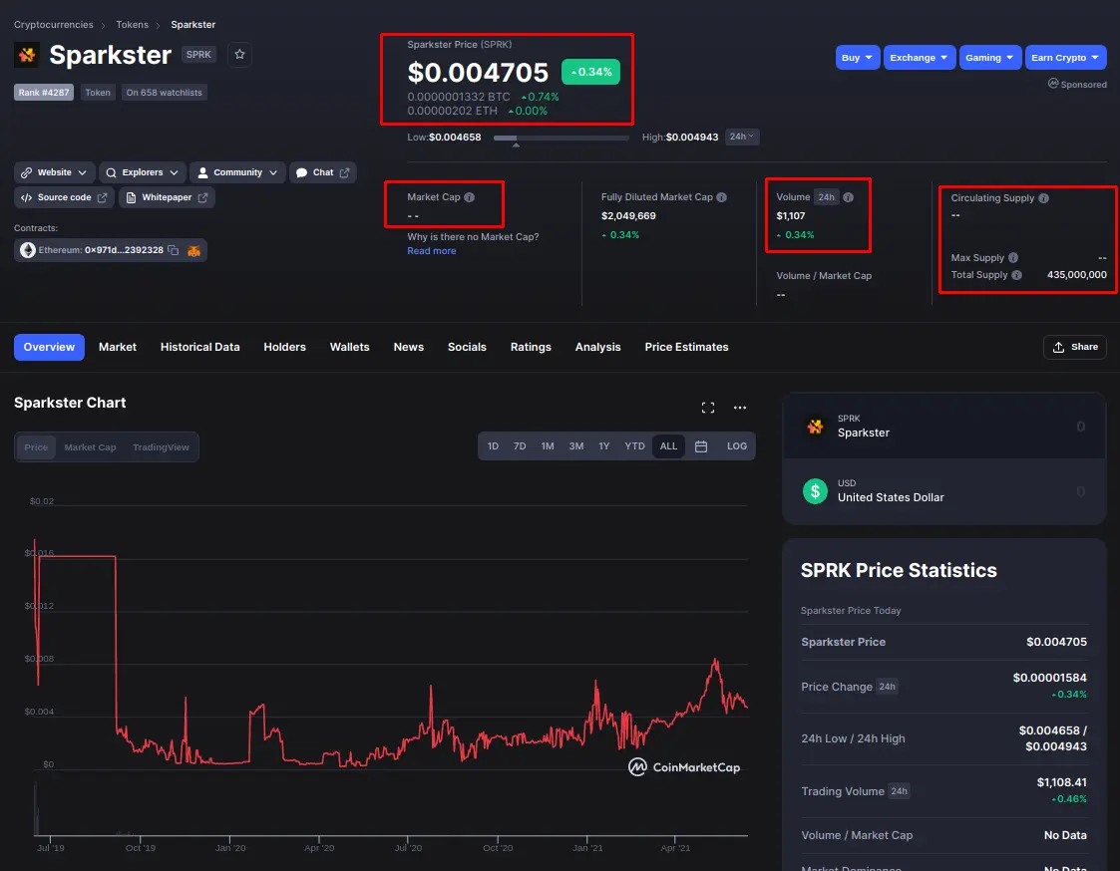Screen dimensions: 1120x871
Task: Switch to the Market tab
Action: point(117,347)
